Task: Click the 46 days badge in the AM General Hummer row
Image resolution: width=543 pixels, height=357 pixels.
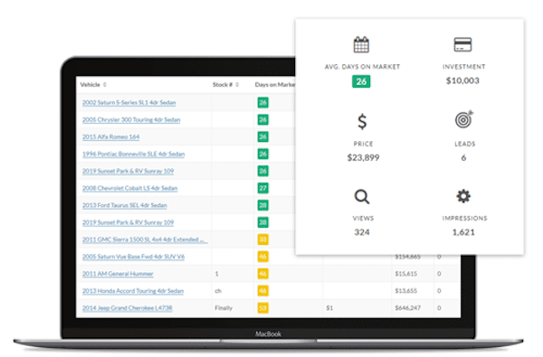Action: coord(262,274)
